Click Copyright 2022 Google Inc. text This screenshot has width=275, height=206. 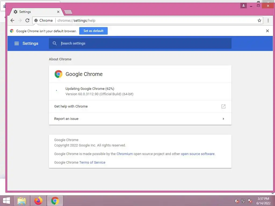coord(90,145)
